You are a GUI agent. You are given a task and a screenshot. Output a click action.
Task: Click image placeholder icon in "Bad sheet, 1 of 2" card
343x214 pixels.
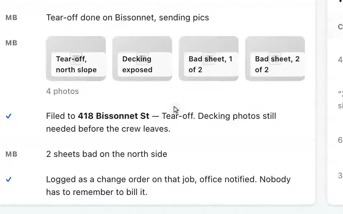coord(209,59)
